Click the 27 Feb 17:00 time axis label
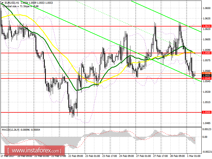212x159 pixels. click(x=161, y=156)
